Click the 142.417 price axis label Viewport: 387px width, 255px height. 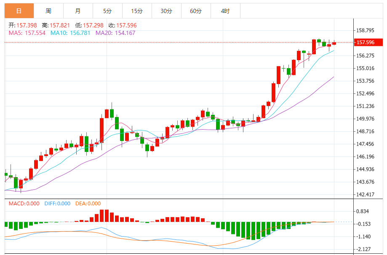coord(365,194)
